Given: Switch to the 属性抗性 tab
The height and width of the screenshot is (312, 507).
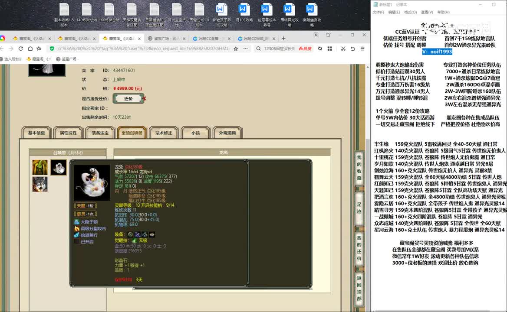Looking at the screenshot, I should coord(68,133).
